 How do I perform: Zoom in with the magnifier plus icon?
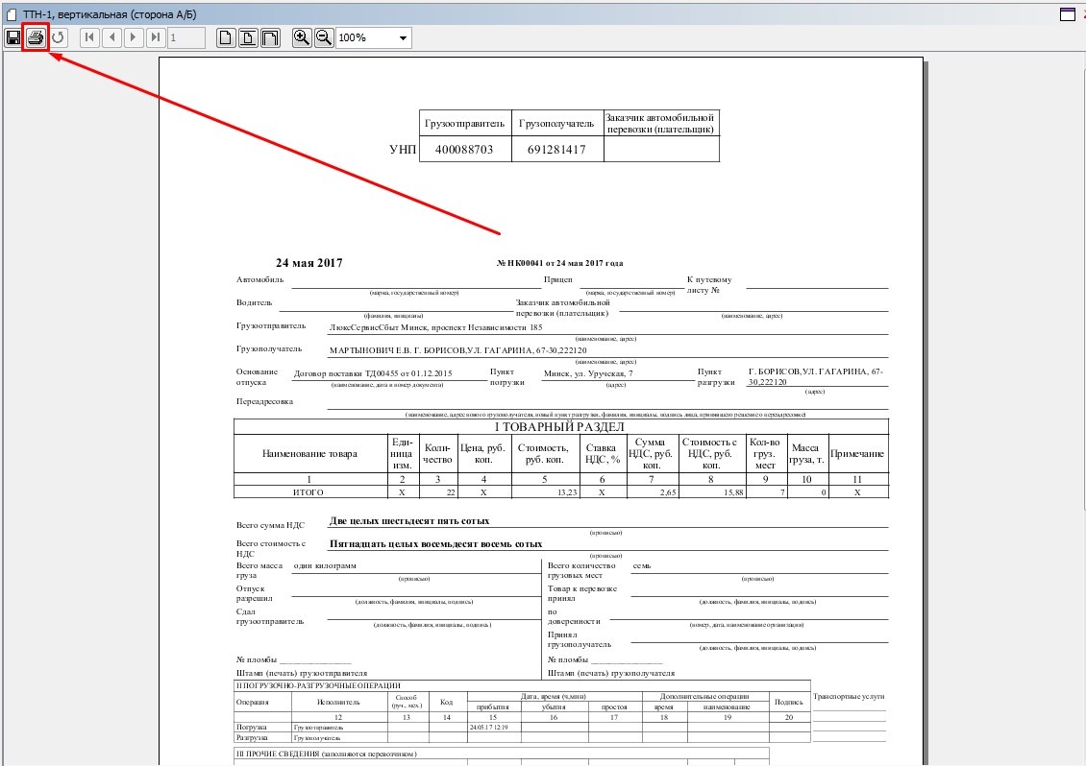coord(302,37)
